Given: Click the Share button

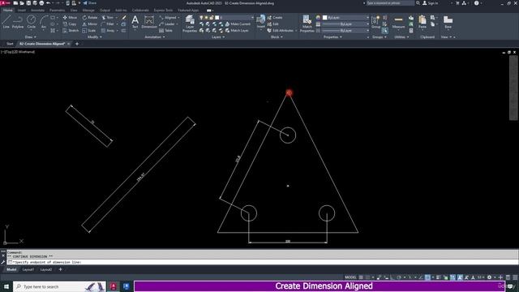Looking at the screenshot, I should (x=90, y=3).
